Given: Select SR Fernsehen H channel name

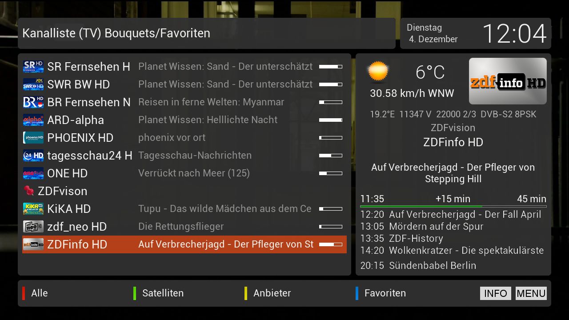Looking at the screenshot, I should click(88, 67).
